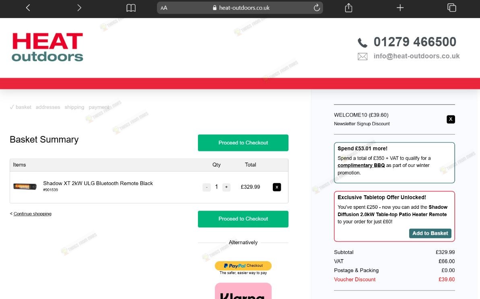The width and height of the screenshot is (480, 299).
Task: Click the telephone handset icon
Action: [363, 43]
